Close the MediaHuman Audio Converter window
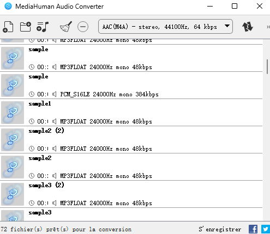 click(x=260, y=6)
